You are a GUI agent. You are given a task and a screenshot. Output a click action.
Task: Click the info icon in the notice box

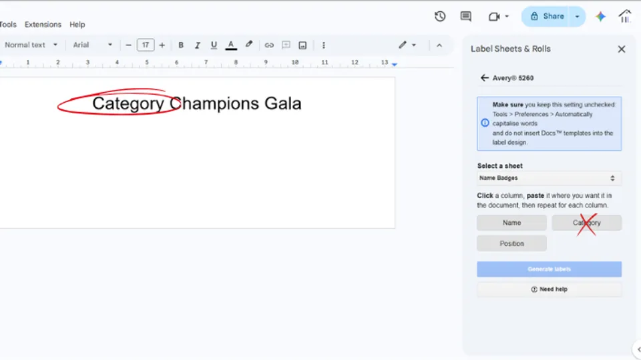point(485,123)
